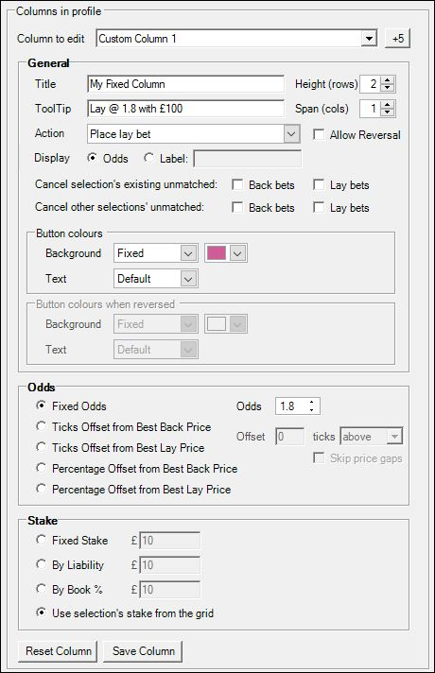Expand the Action dropdown showing Place lay bet
Screen dimensions: 435x673
(291, 134)
